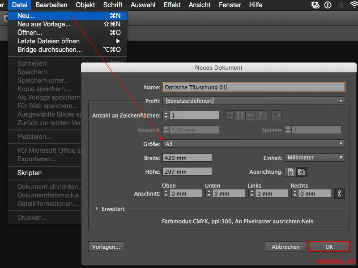Viewport: 358px width, 268px height.
Task: Click the Oben Anschnitt stepper arrows
Action: 166,193
